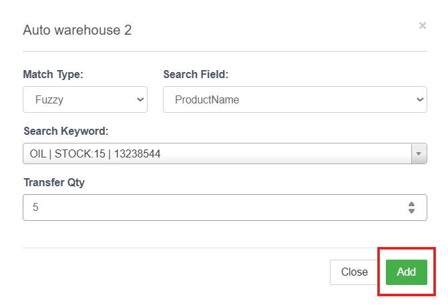This screenshot has width=448, height=305.
Task: Open the ProductName search field dropdown
Action: (x=287, y=99)
